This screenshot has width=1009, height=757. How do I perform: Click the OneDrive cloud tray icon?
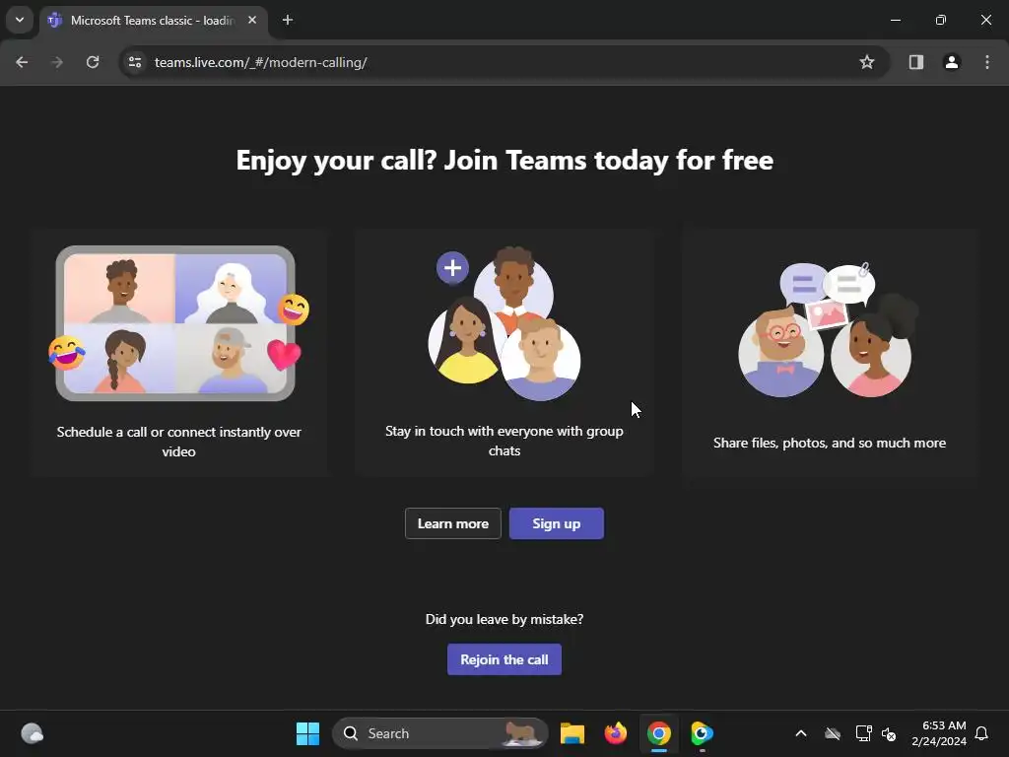pyautogui.click(x=833, y=733)
